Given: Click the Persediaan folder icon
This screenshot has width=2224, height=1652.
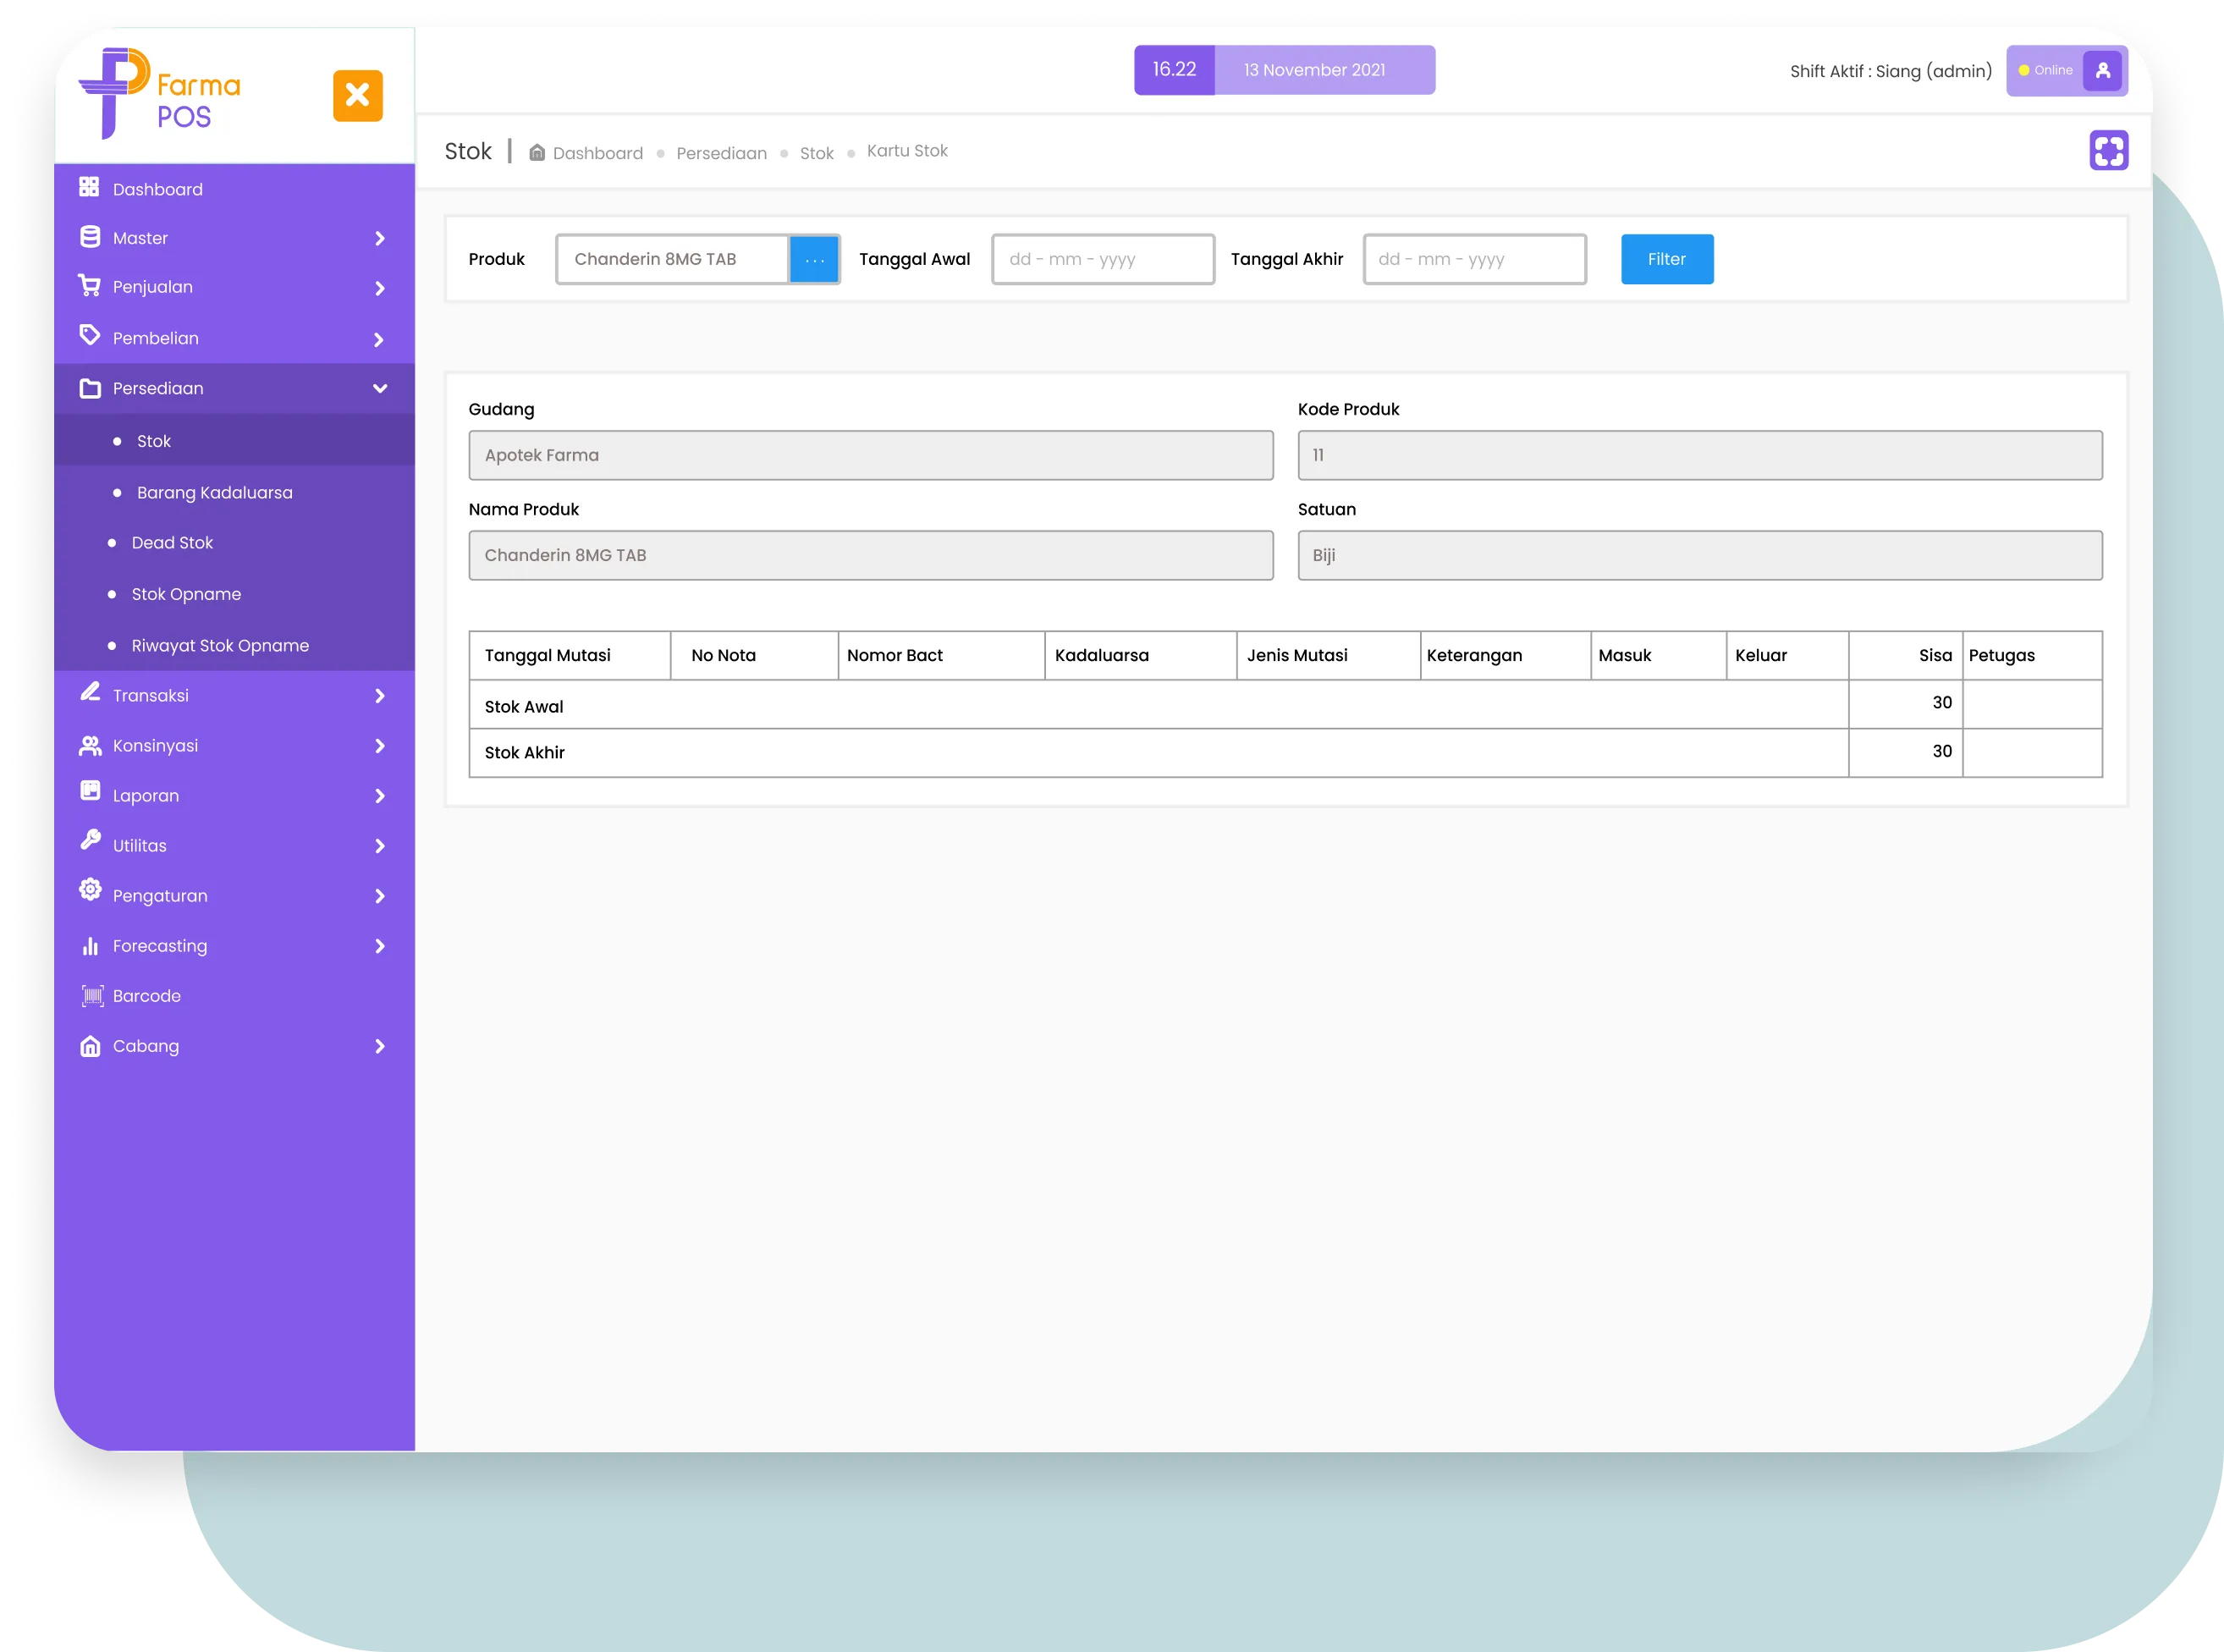Looking at the screenshot, I should [x=90, y=388].
